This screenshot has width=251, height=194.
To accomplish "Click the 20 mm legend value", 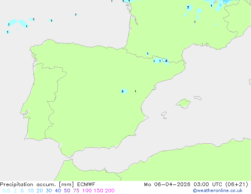I will point(40,191).
